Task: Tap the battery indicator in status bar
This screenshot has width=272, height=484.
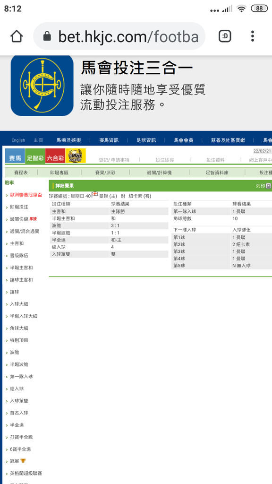Action: point(259,9)
